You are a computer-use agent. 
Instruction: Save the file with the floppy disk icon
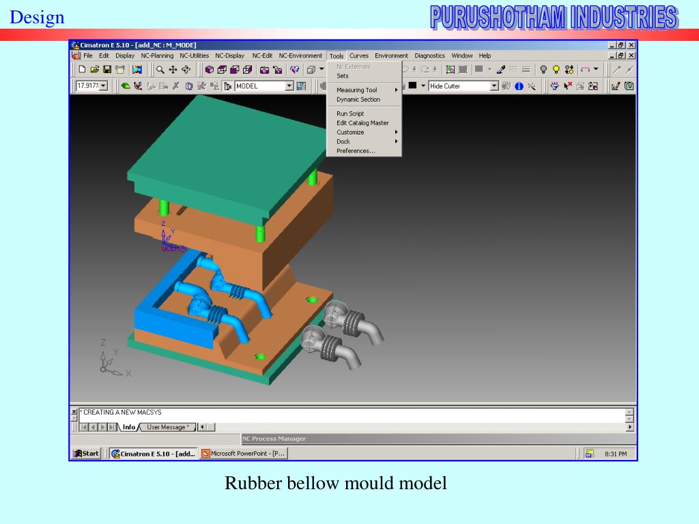(107, 70)
